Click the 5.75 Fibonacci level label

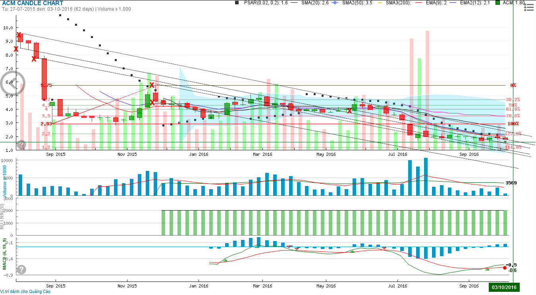(46, 85)
